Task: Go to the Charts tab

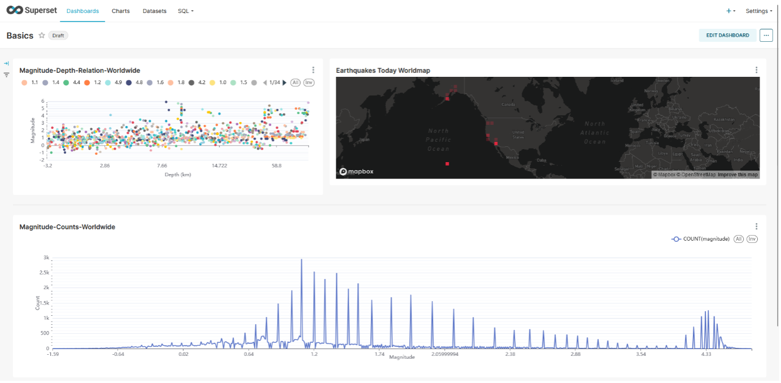Action: click(121, 11)
